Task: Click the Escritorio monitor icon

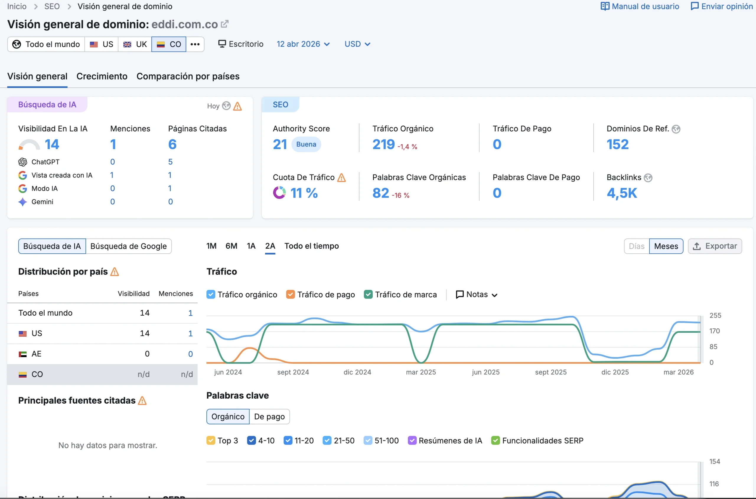Action: (222, 44)
